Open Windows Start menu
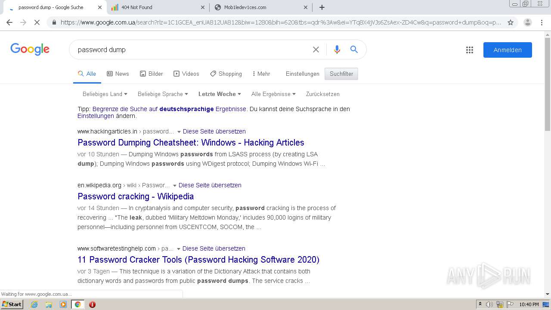 click(x=12, y=304)
